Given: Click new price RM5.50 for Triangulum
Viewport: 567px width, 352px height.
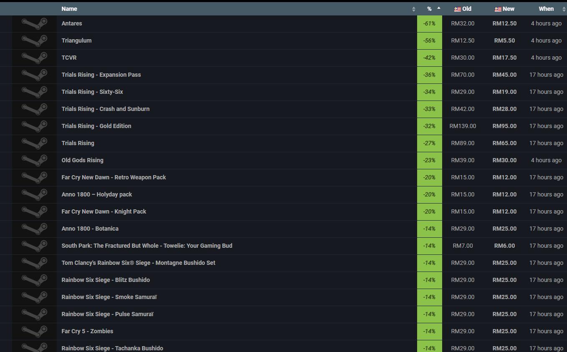Looking at the screenshot, I should [504, 40].
